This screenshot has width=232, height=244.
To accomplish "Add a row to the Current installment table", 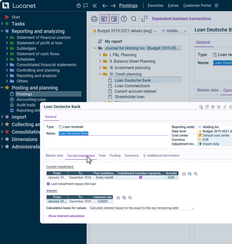I will (190, 174).
